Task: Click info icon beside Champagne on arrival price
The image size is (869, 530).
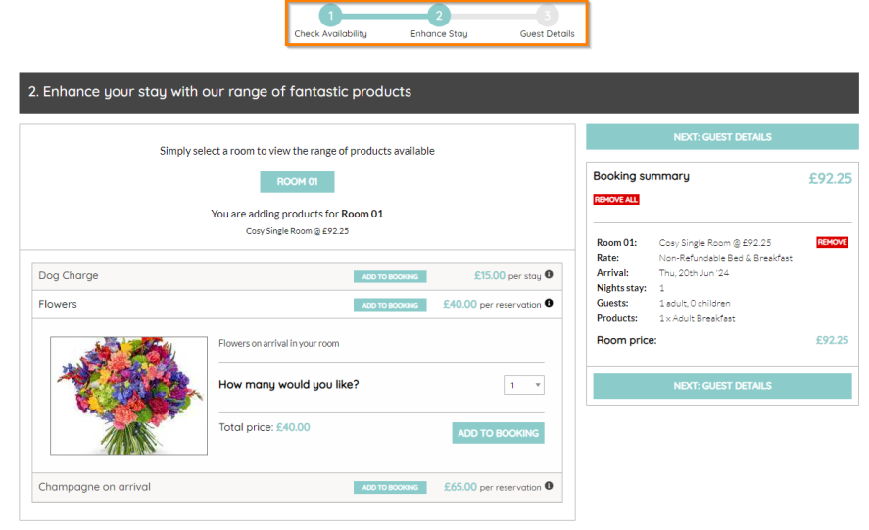Action: click(x=549, y=486)
